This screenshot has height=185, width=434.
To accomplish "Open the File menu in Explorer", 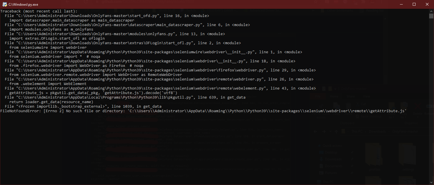I will [x=318, y=96].
